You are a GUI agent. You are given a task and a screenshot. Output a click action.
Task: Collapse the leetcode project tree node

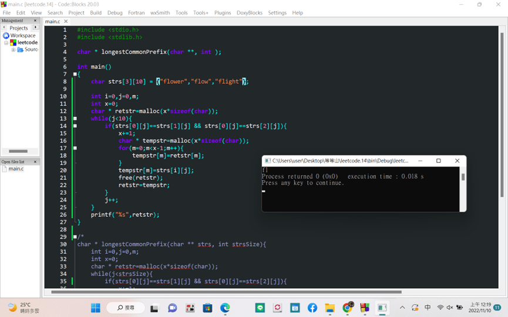pos(6,43)
